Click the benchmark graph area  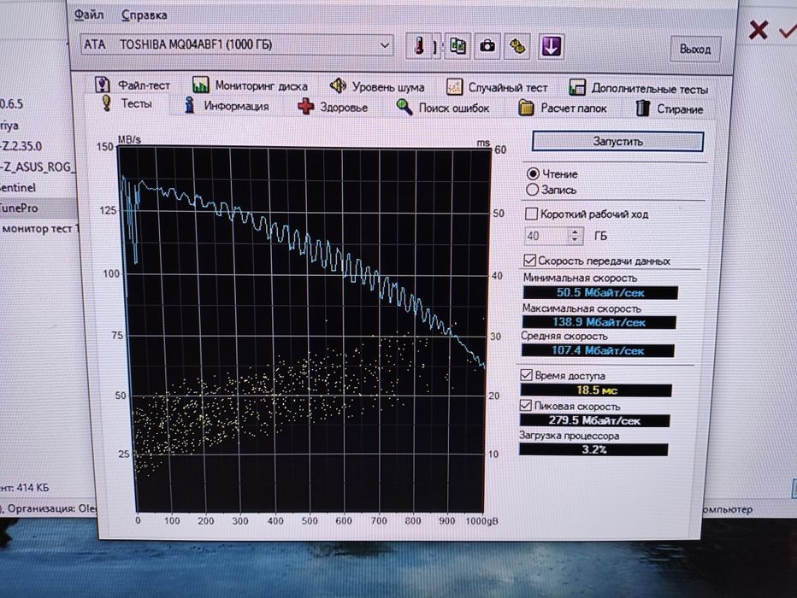(x=305, y=330)
